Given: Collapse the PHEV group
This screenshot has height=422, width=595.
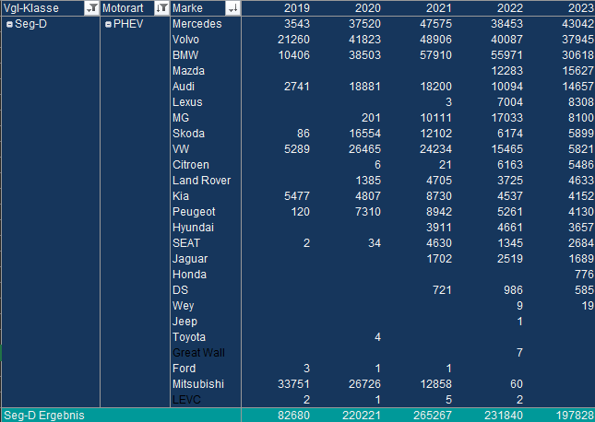Looking at the screenshot, I should (108, 24).
